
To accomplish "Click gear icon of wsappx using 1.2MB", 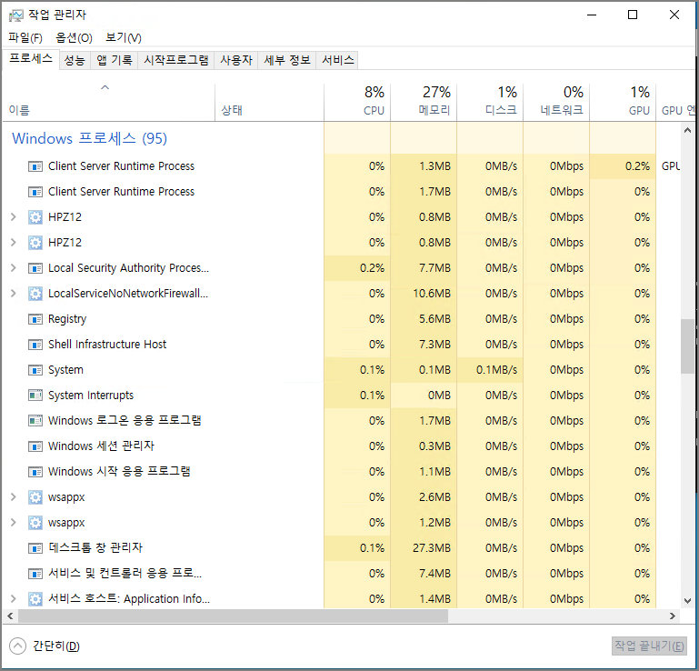I will pyautogui.click(x=35, y=523).
